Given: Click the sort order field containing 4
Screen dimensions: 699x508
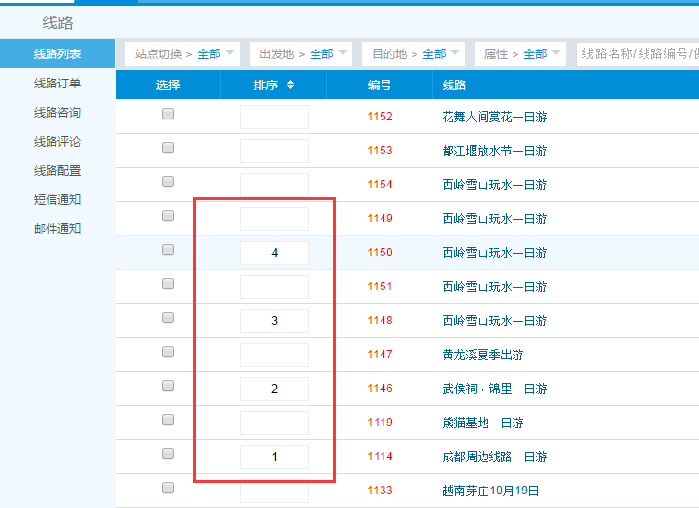Looking at the screenshot, I should pos(274,253).
